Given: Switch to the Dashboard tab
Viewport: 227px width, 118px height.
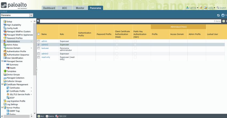Looking at the screenshot, I should coord(49,8).
